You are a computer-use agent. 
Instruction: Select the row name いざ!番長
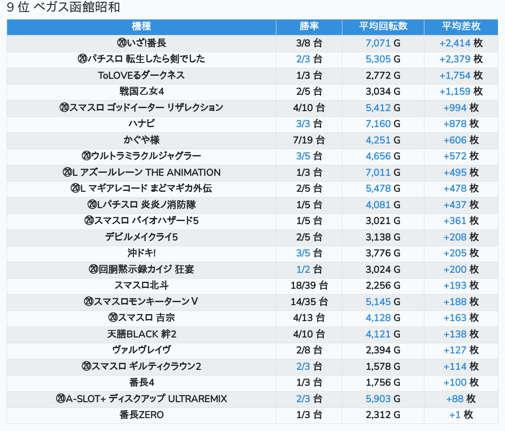coord(141,43)
